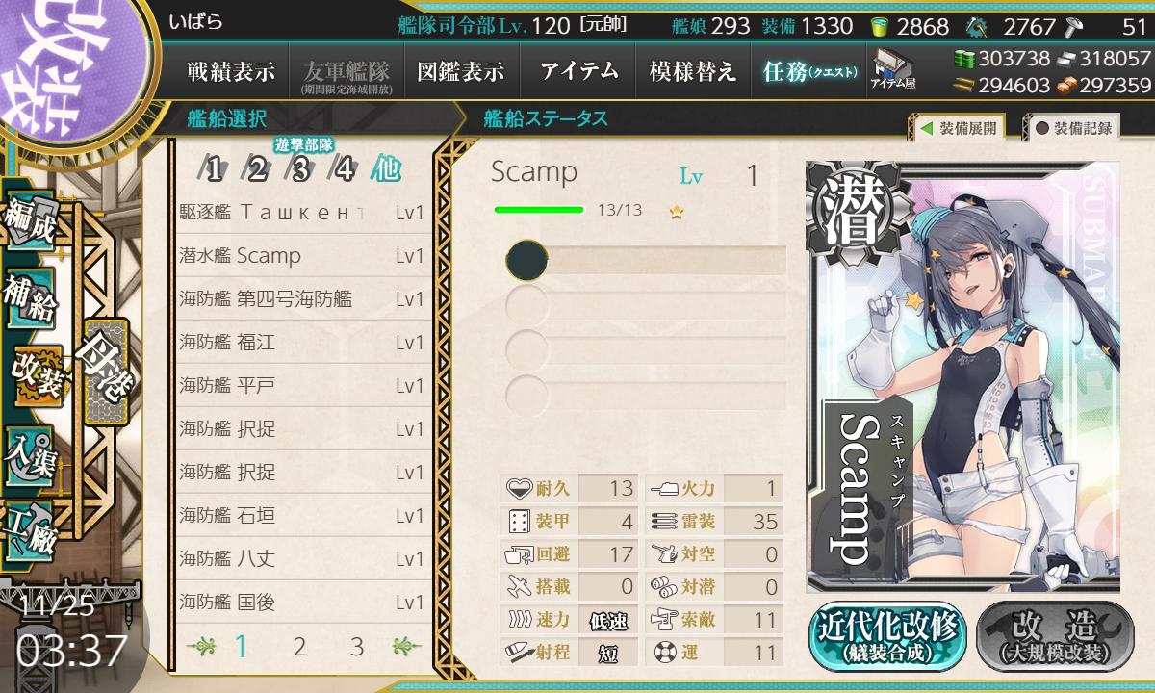Select fleet tab 2
Image resolution: width=1155 pixels, height=693 pixels.
[x=256, y=170]
